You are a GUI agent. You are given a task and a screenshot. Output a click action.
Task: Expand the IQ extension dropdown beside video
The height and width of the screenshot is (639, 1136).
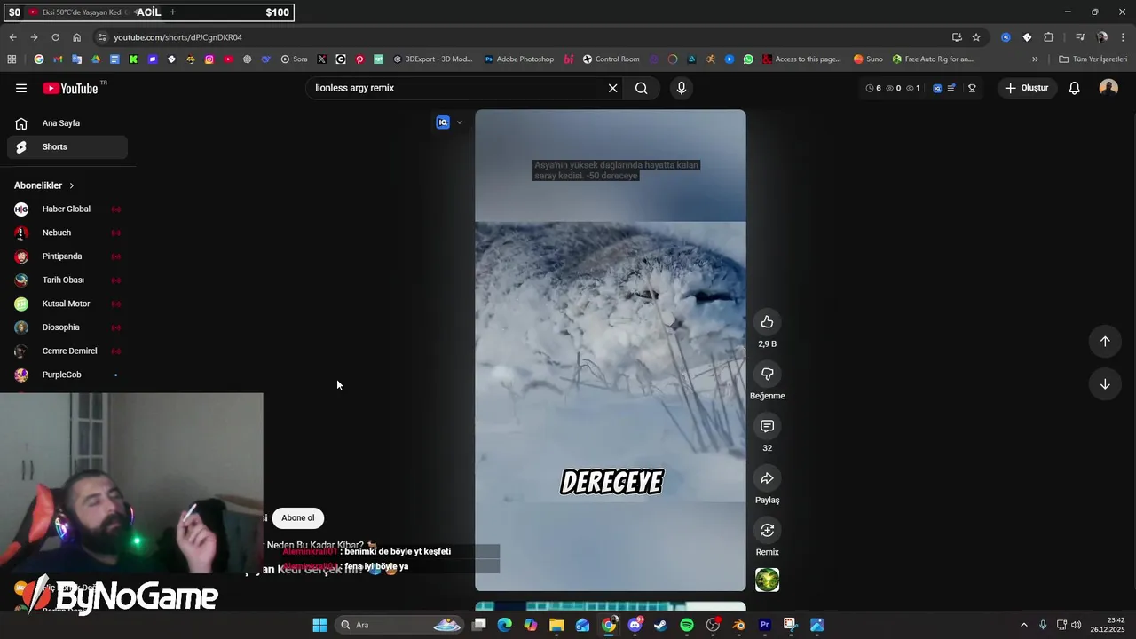[x=459, y=122]
